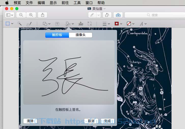Click the signature drawing pad
The width and height of the screenshot is (185, 129).
tap(69, 72)
